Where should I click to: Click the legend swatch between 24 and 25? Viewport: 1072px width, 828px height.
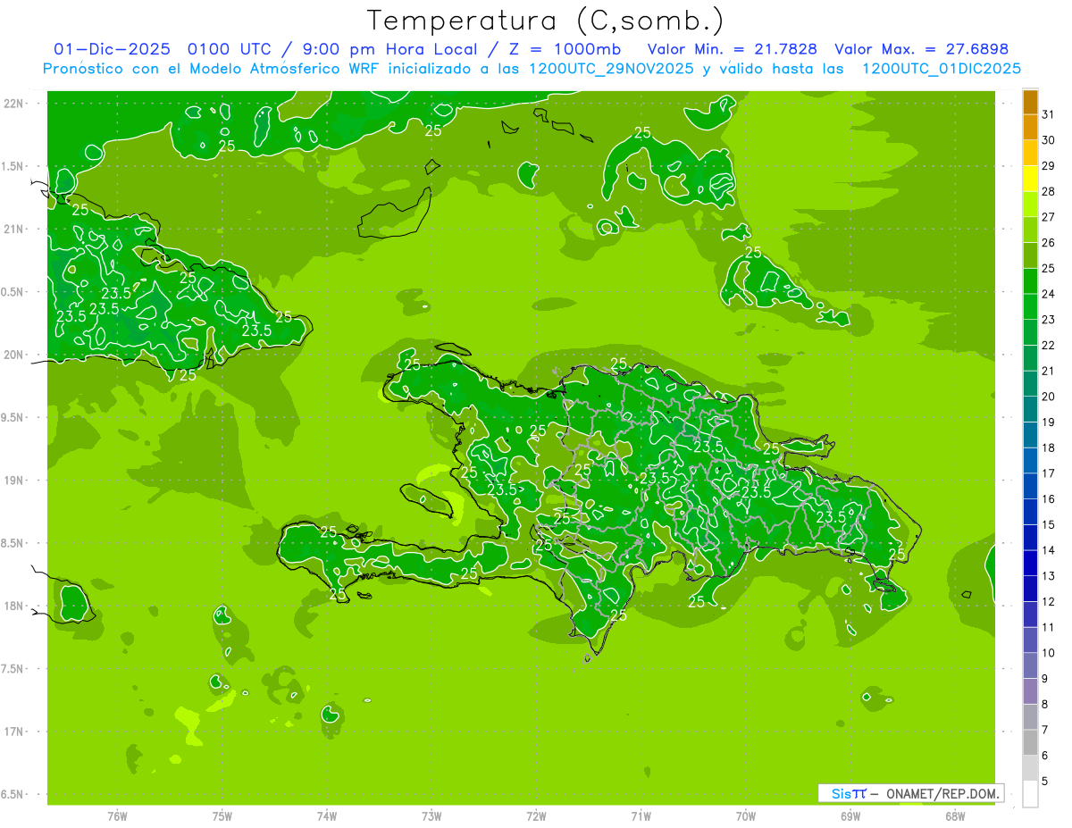[x=1030, y=281]
